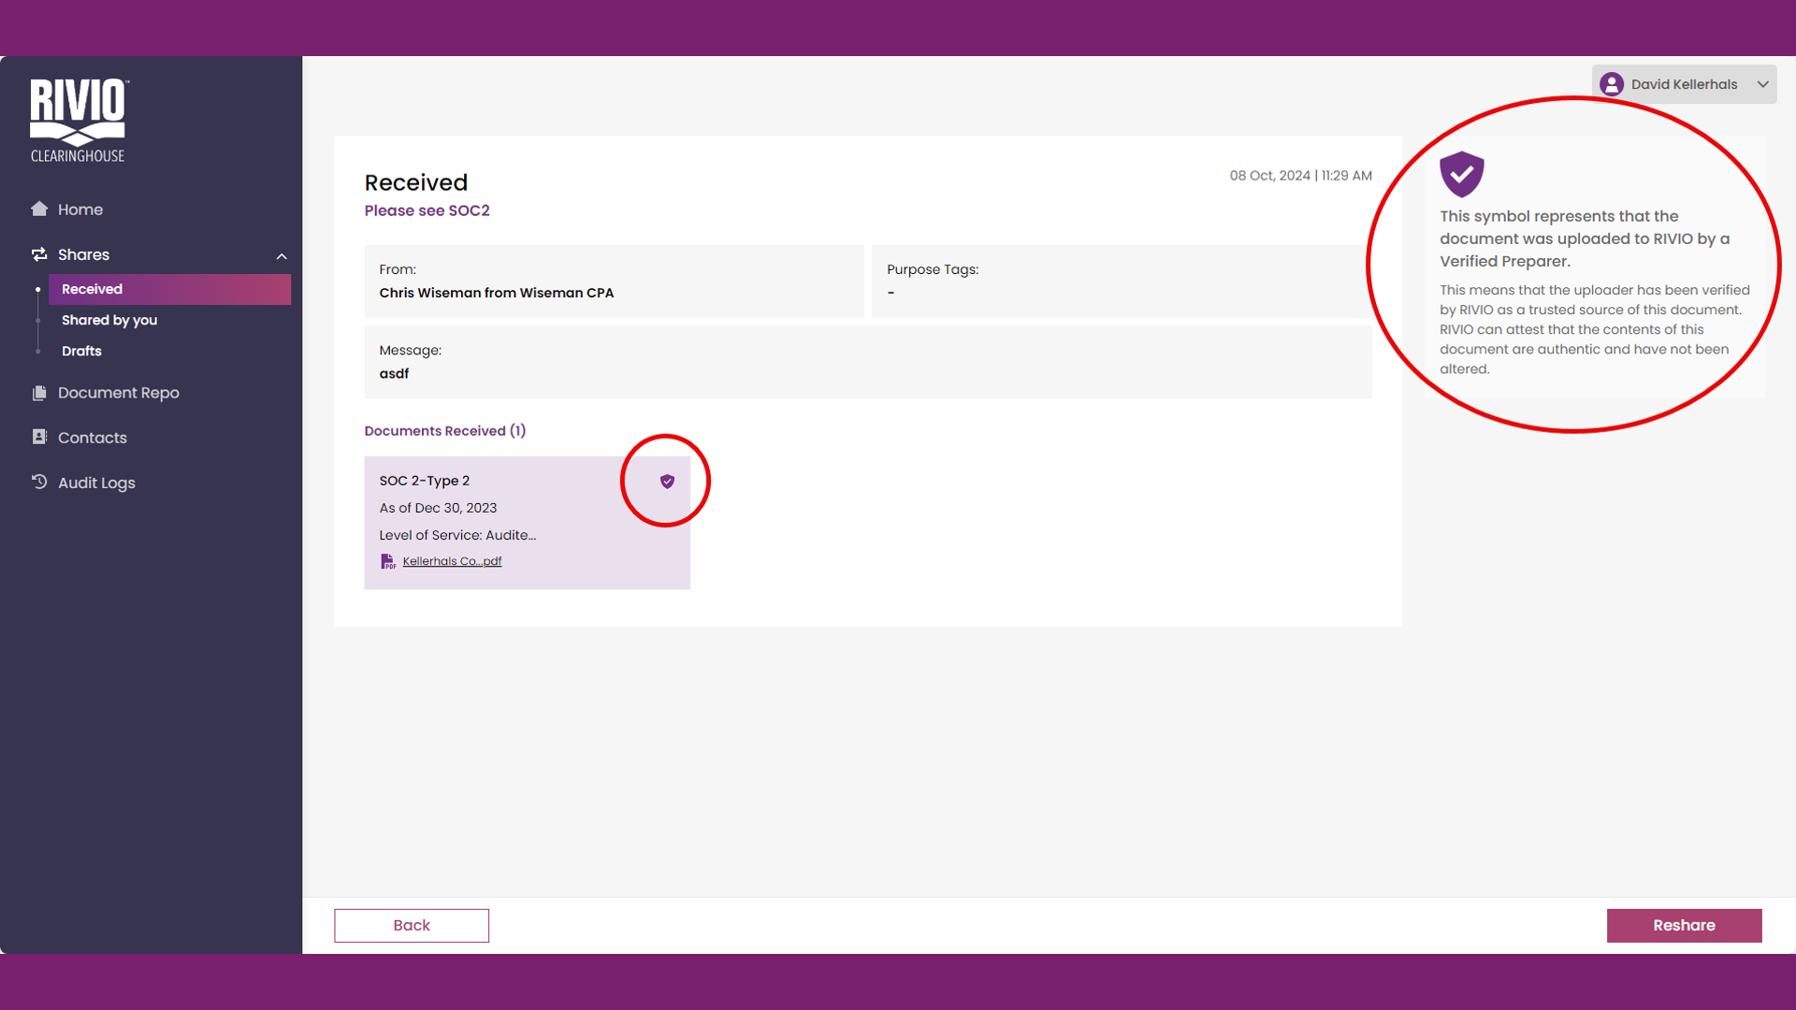The height and width of the screenshot is (1010, 1796).
Task: Click the Purpose Tags label
Action: (933, 269)
